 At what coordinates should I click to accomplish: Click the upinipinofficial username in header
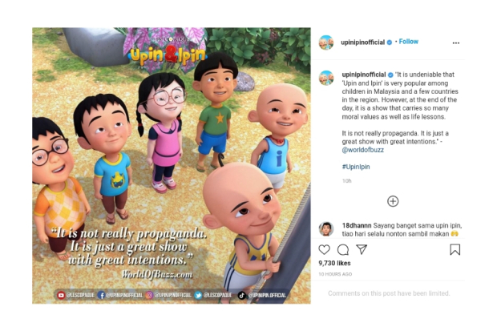(362, 42)
